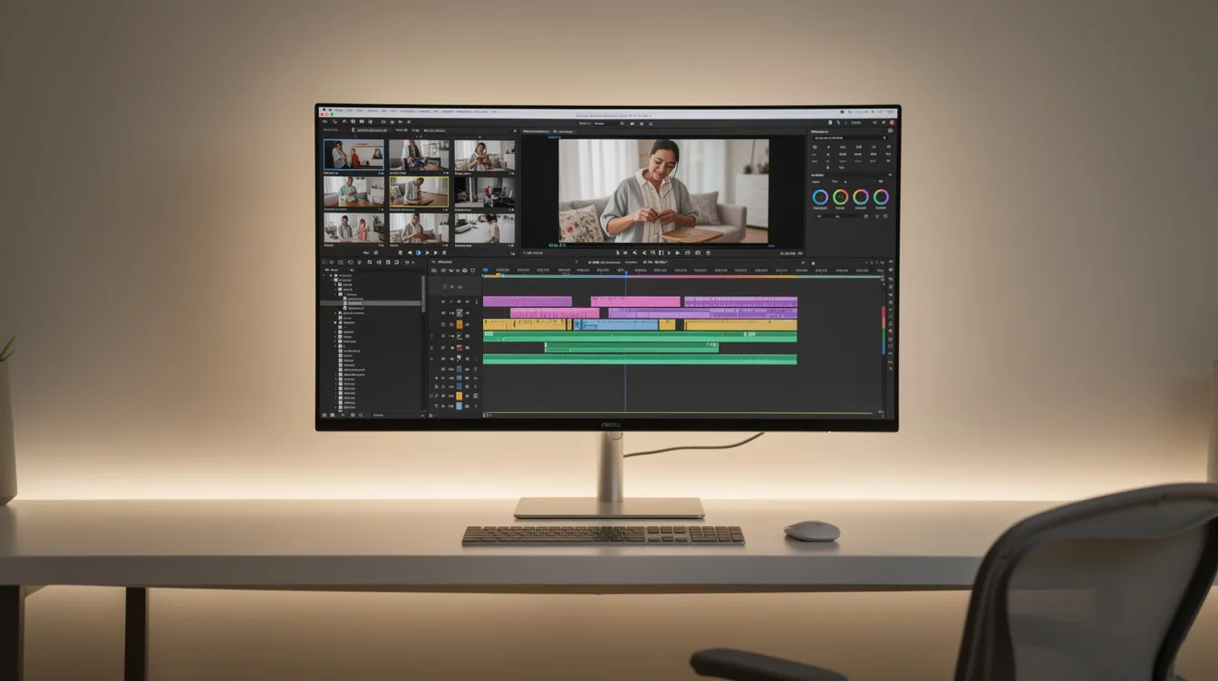The image size is (1218, 681).
Task: Click the blue circular transport button below the media bin
Action: pyautogui.click(x=419, y=253)
